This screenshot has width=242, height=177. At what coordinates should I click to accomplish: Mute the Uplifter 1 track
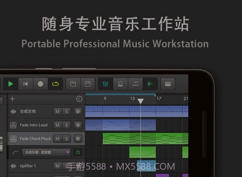[57, 166]
